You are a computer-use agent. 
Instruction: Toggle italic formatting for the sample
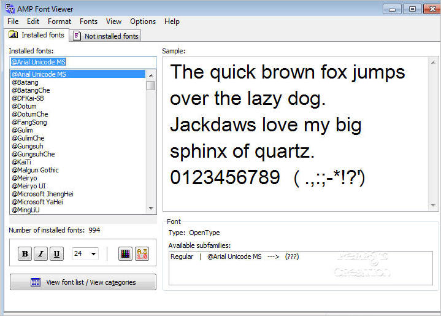tap(41, 254)
